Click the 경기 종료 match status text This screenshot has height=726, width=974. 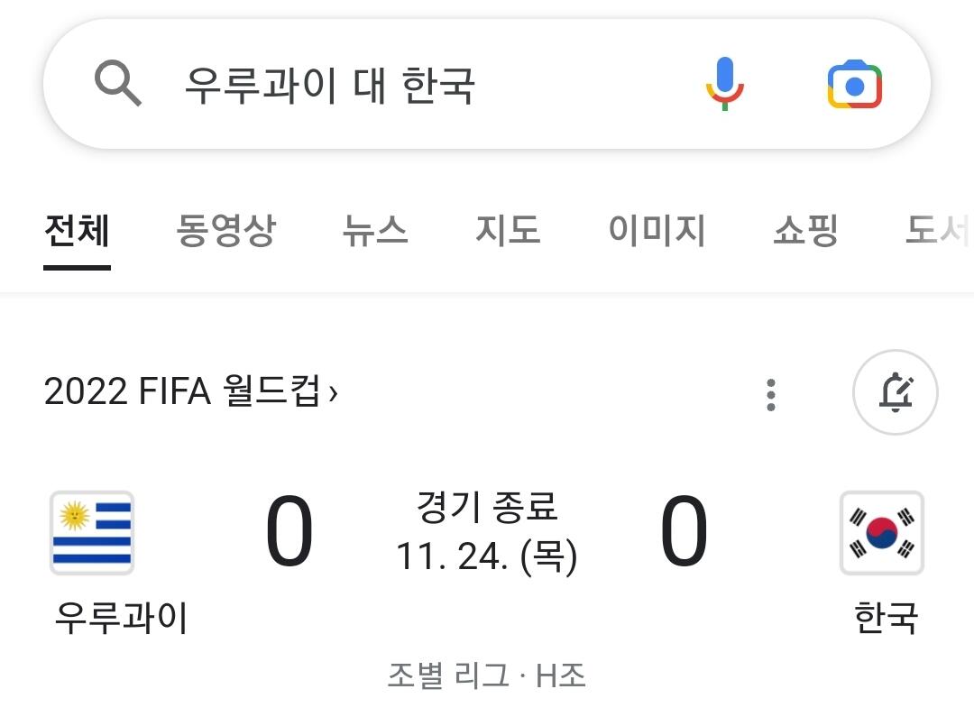487,507
